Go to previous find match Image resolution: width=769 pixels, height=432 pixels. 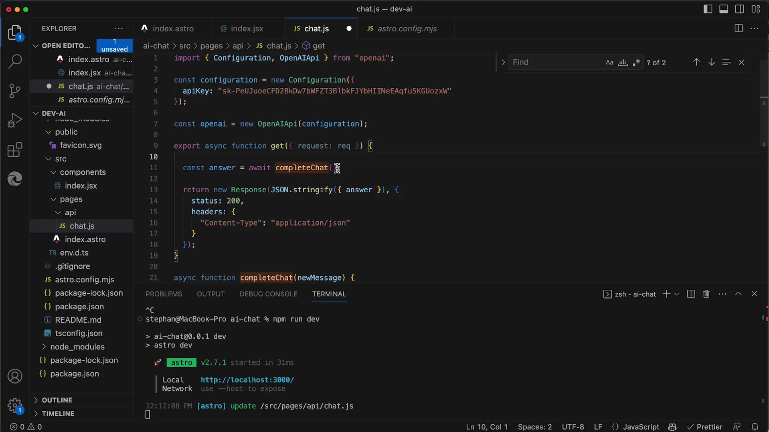696,62
